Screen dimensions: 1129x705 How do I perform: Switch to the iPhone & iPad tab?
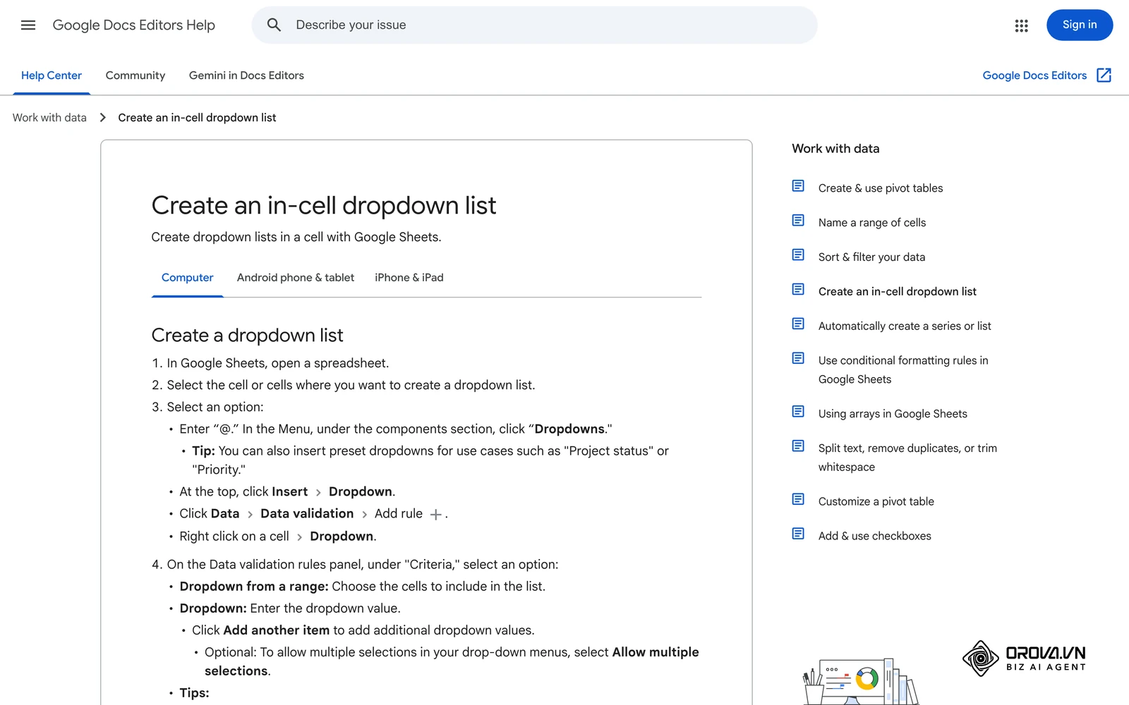[409, 278]
